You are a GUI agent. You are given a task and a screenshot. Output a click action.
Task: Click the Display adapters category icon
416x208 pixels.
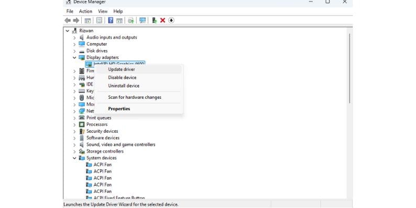82,57
